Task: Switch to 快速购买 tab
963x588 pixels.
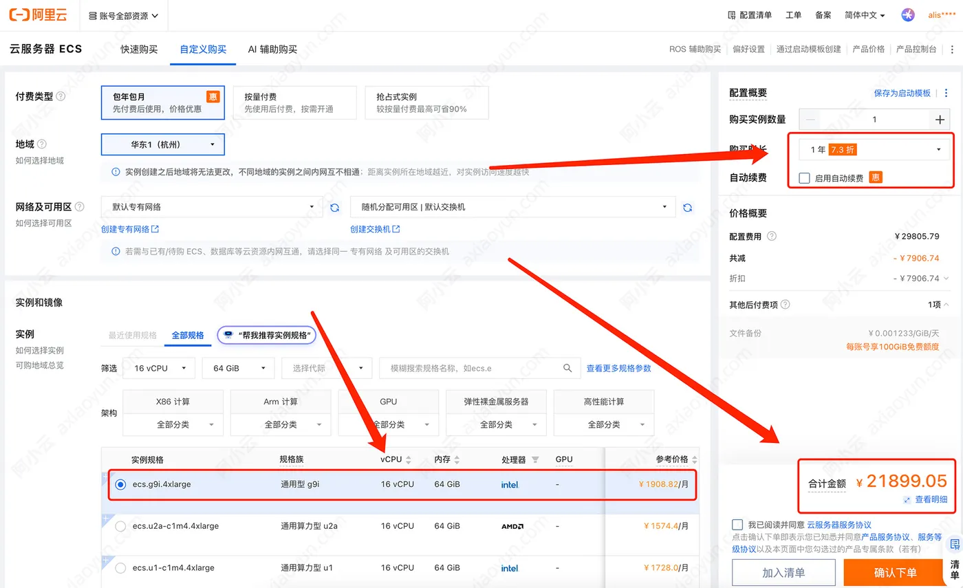Action: [x=140, y=50]
